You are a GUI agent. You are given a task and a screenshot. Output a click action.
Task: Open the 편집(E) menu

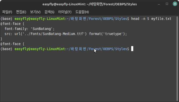point(21,12)
